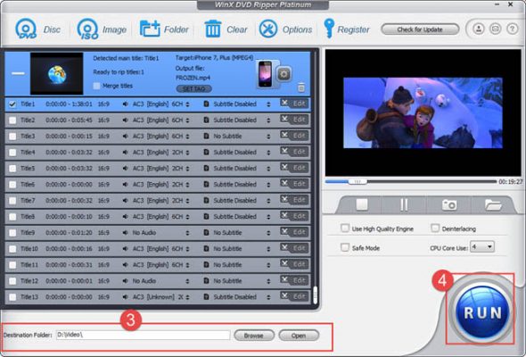Enable Use High Quality Engine
526x357 pixels.
tap(345, 228)
